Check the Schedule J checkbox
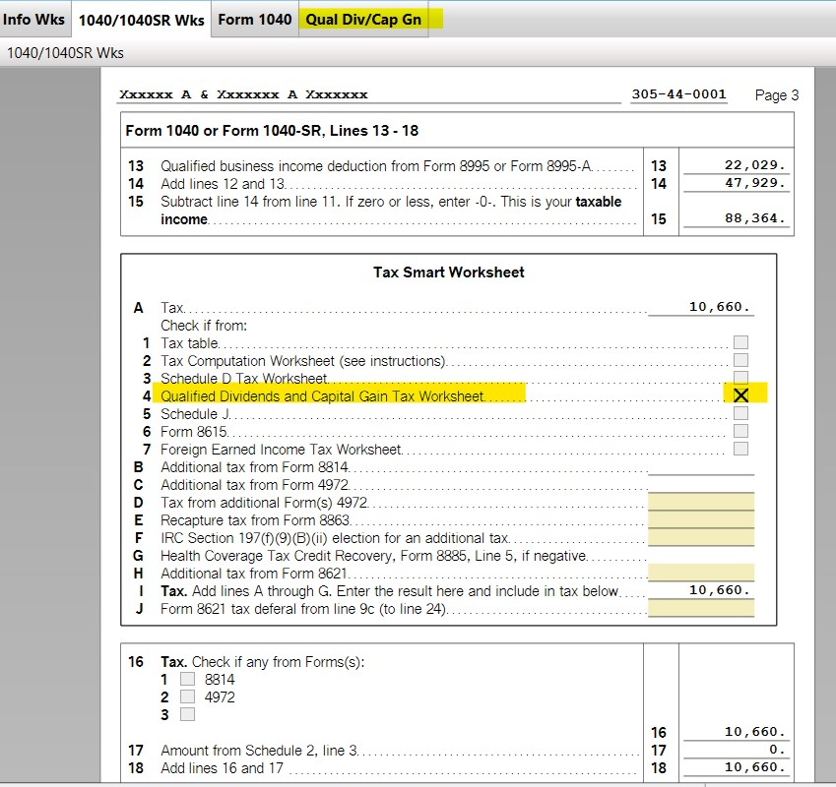Screen dimensions: 836x787 tap(740, 412)
